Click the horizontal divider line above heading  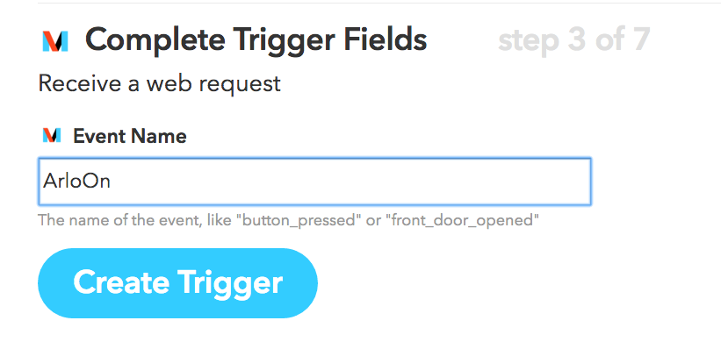coord(379,3)
